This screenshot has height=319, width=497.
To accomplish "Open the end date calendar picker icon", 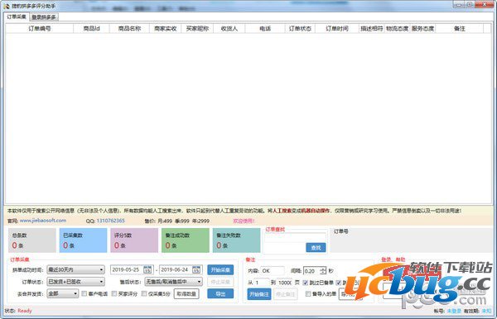I will click(196, 269).
